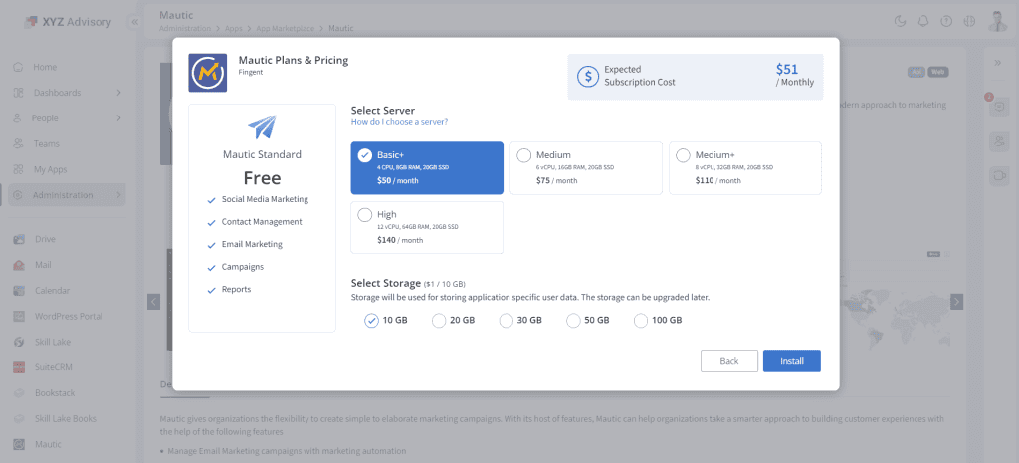
Task: Choose 100 GB storage
Action: [x=641, y=320]
